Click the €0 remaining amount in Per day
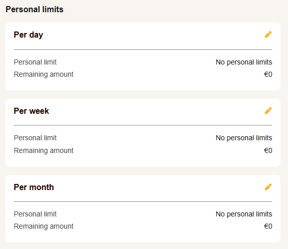 (268, 74)
